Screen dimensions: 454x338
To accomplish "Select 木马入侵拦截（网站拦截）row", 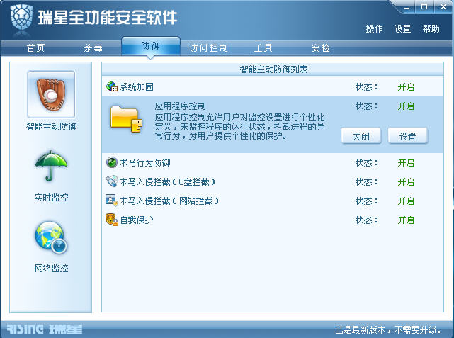I will tap(273, 201).
